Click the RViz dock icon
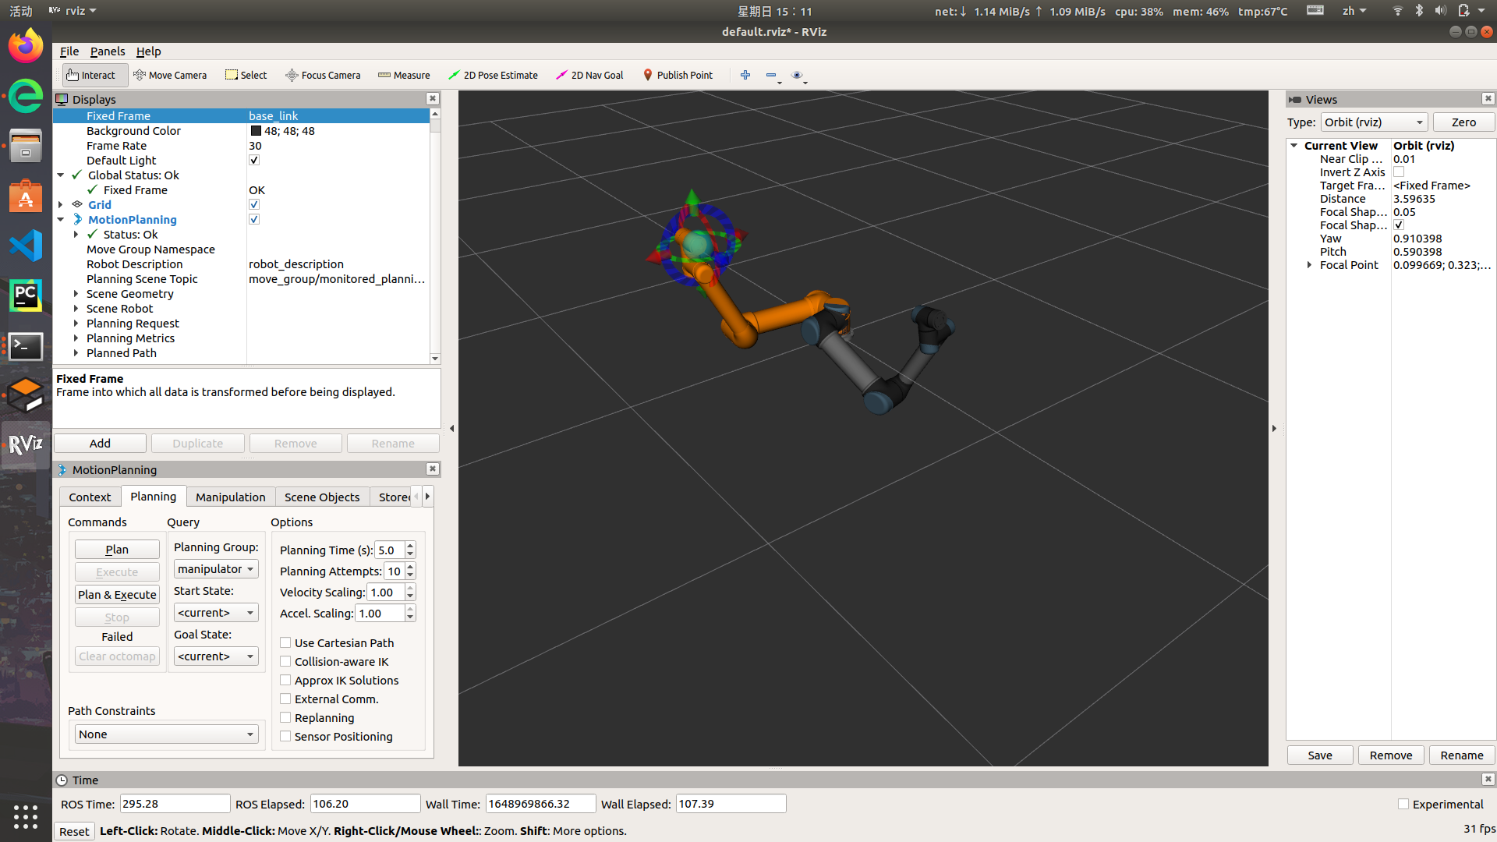Viewport: 1497px width, 842px height. point(26,445)
